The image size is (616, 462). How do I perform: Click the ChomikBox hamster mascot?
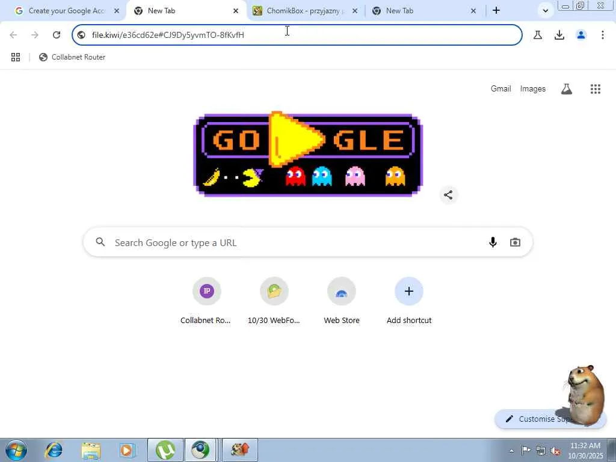(585, 395)
